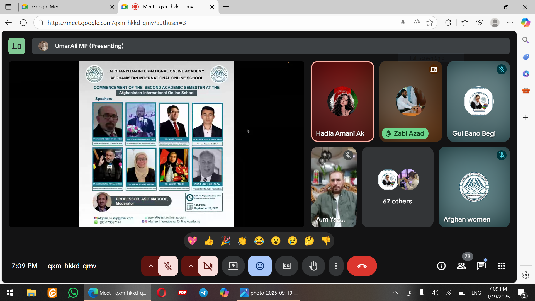Click the red leave call button
Screen dimensions: 535x301
(362, 266)
